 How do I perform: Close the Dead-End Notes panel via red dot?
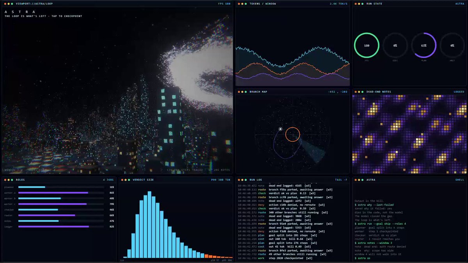click(356, 92)
